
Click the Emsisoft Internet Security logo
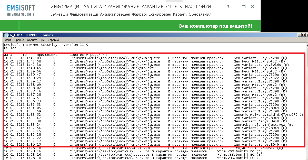pyautogui.click(x=21, y=10)
